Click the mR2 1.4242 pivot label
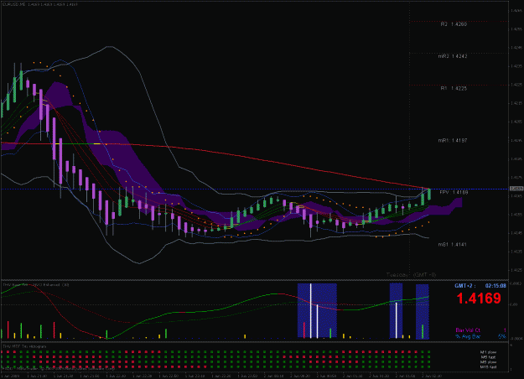The height and width of the screenshot is (379, 524). pyautogui.click(x=453, y=56)
